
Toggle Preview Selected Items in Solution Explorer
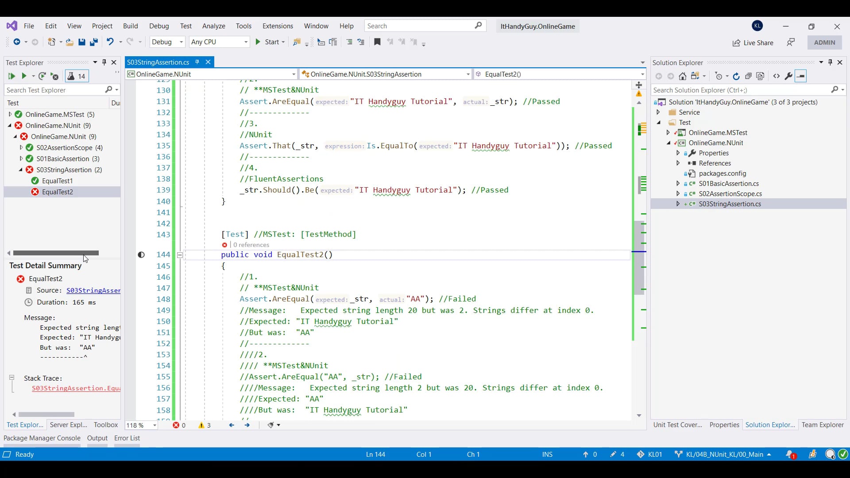800,76
